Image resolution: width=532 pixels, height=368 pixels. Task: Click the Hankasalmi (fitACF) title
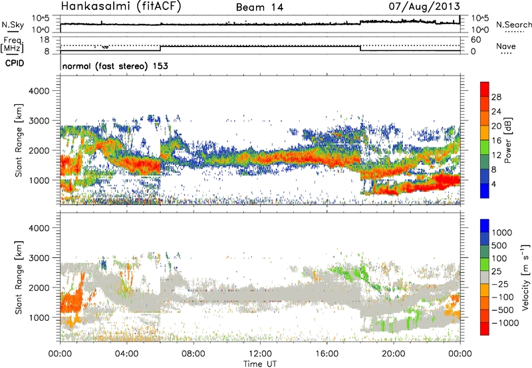pos(121,7)
